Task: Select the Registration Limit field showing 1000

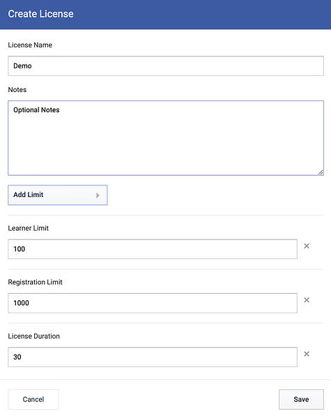Action: [x=153, y=303]
